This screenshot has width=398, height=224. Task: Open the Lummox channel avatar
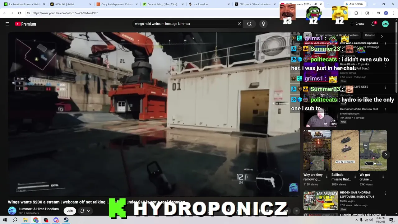(x=12, y=211)
